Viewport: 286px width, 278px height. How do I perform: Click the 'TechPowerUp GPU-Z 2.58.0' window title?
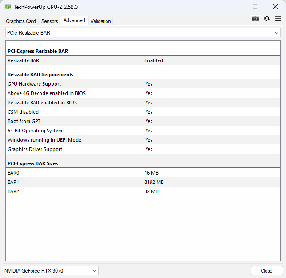click(x=46, y=7)
